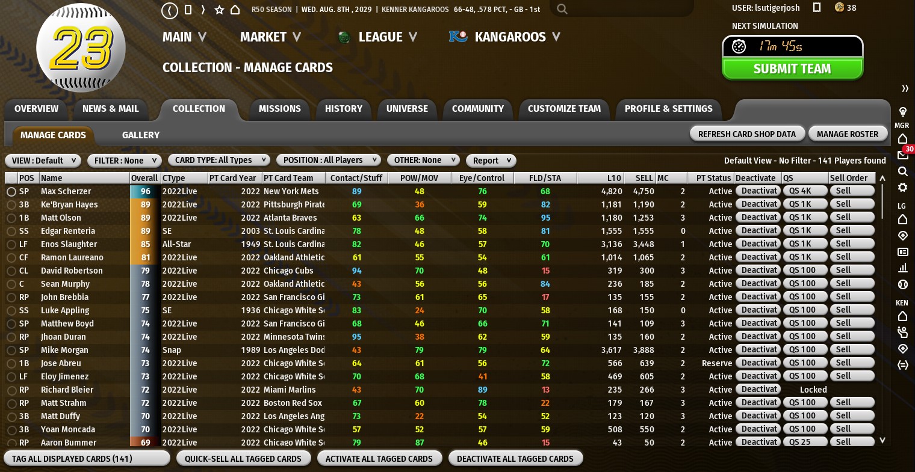Tag the Enos Slaughter card row
Screen dimensions: 915x472
pyautogui.click(x=11, y=245)
